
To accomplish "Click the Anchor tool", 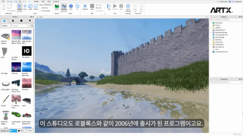I will pos(99,11).
